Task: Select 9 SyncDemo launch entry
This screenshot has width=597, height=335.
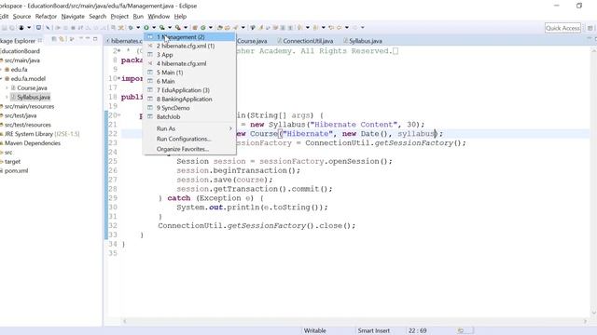Action: (x=189, y=108)
